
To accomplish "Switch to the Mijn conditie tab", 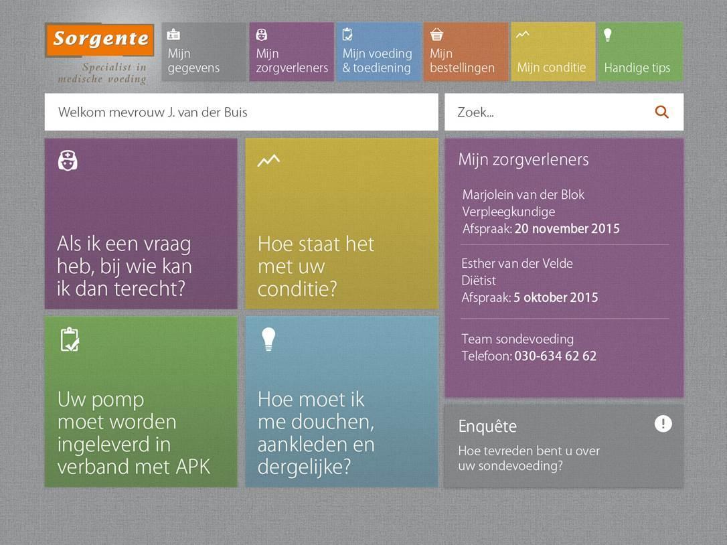I will (x=552, y=52).
